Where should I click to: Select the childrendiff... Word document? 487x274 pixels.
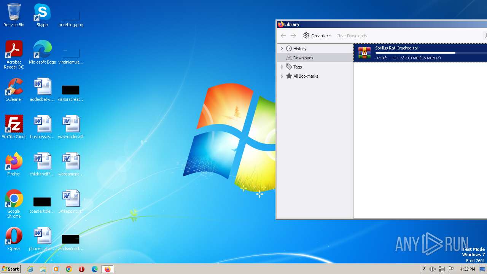click(x=42, y=164)
